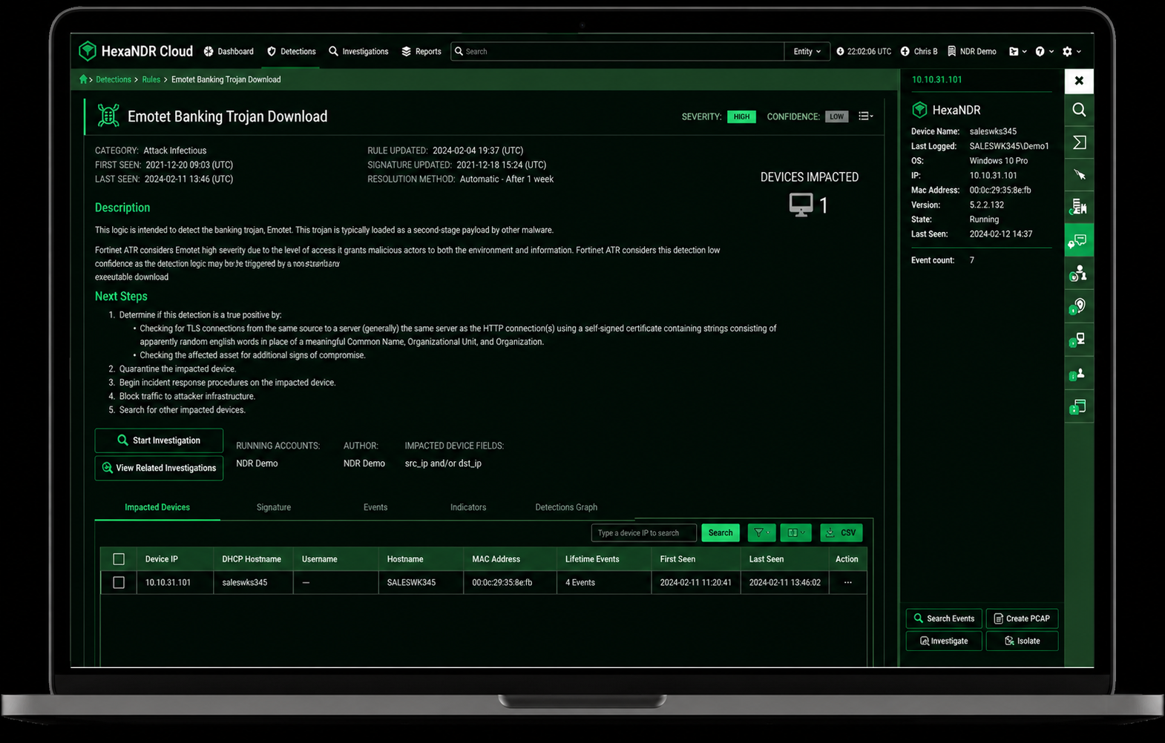Click the 10.10.31.101 side panel title
The image size is (1165, 743).
(936, 79)
